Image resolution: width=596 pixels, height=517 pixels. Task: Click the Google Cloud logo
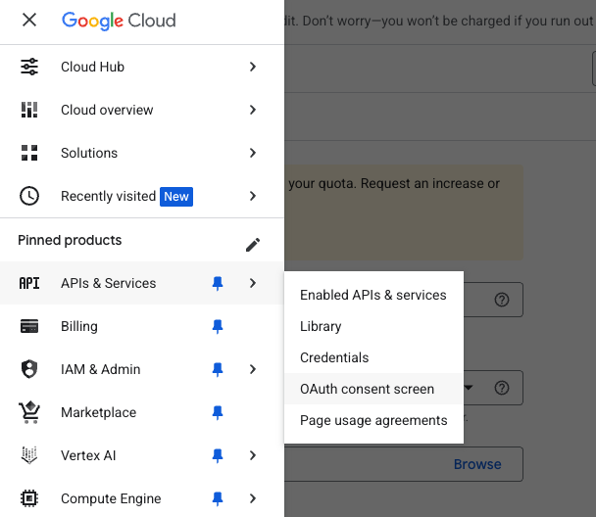pyautogui.click(x=119, y=21)
